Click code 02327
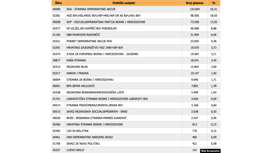272x153 pixels. coord(56,150)
